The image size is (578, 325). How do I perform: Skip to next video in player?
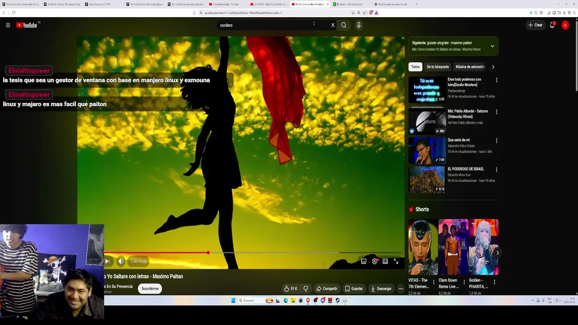pos(107,261)
